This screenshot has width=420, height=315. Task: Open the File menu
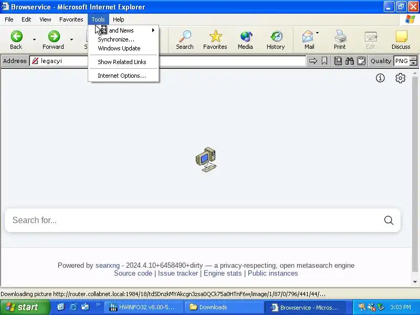[x=9, y=19]
